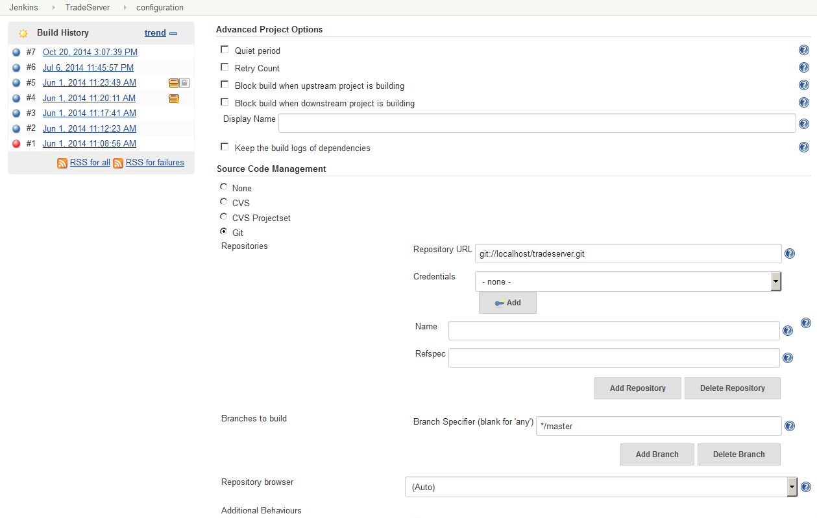Open help for Quiet period option
Screen dimensions: 817x518
803,51
